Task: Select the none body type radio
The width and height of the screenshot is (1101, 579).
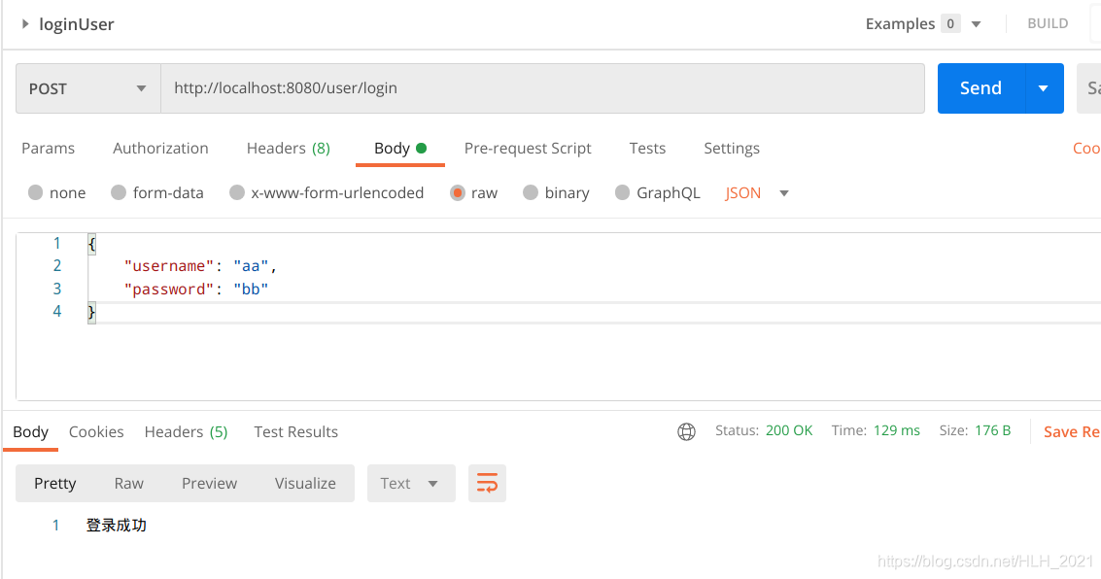Action: 35,192
